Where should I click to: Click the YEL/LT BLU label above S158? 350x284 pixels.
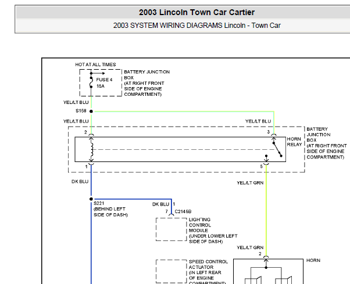point(76,103)
